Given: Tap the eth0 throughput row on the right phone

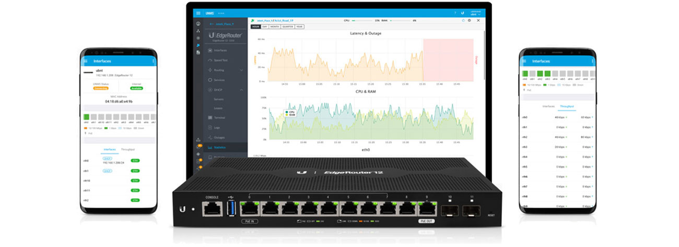Looking at the screenshot, I should 558,117.
